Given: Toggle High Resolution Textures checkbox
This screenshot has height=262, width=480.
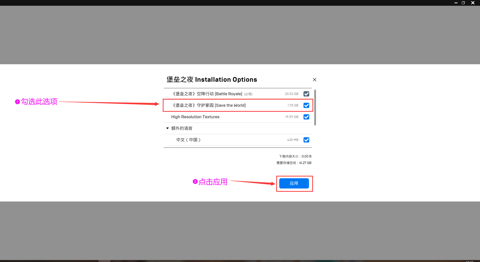Looking at the screenshot, I should [x=306, y=117].
